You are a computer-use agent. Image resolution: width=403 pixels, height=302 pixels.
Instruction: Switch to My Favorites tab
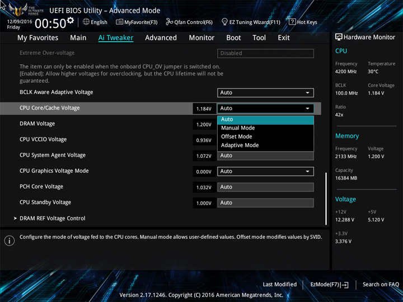point(38,38)
